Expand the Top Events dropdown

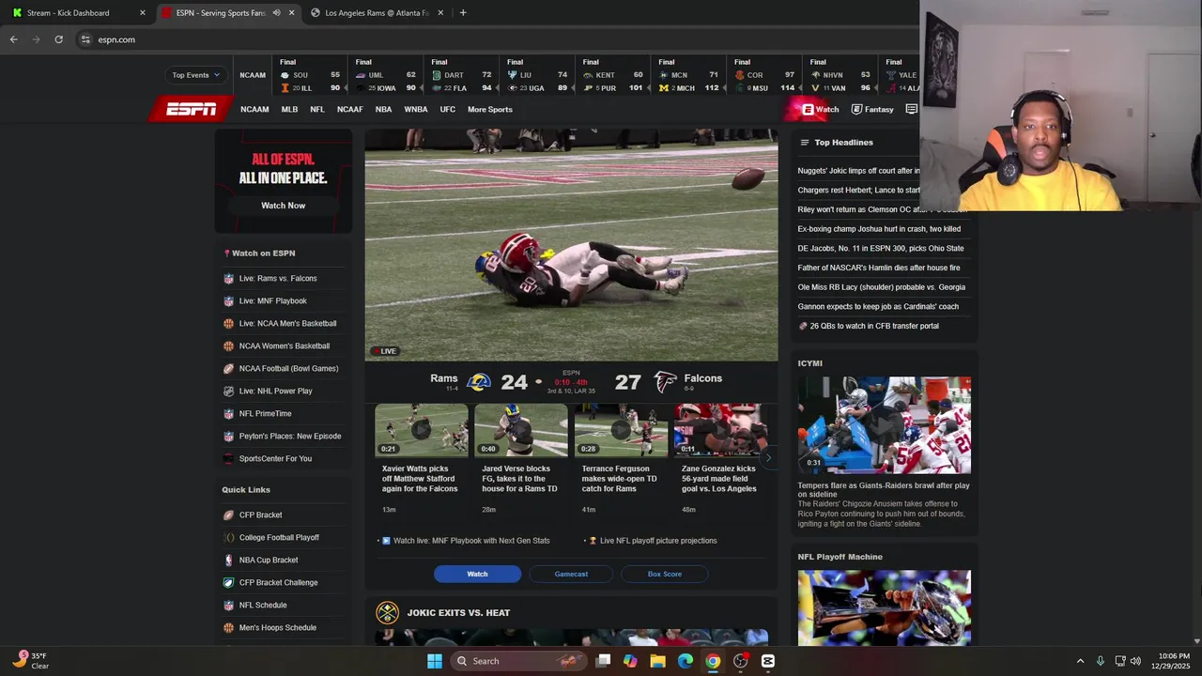[195, 75]
